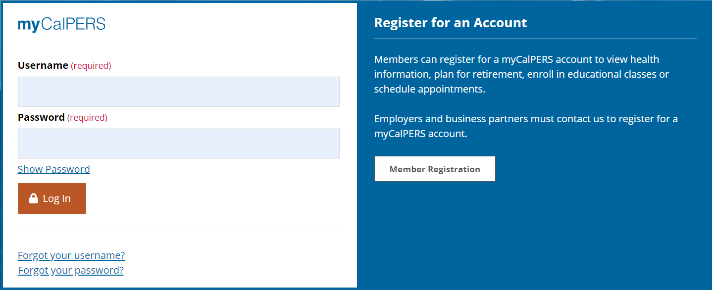Open the Forgot your username? link

[x=71, y=255]
